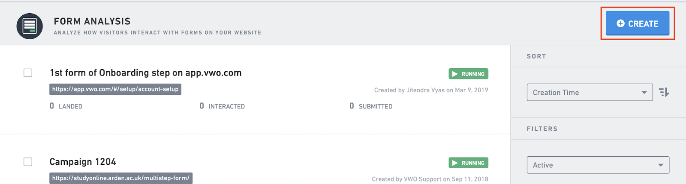Open the Campaign 1204 title link
The height and width of the screenshot is (184, 686).
(83, 162)
